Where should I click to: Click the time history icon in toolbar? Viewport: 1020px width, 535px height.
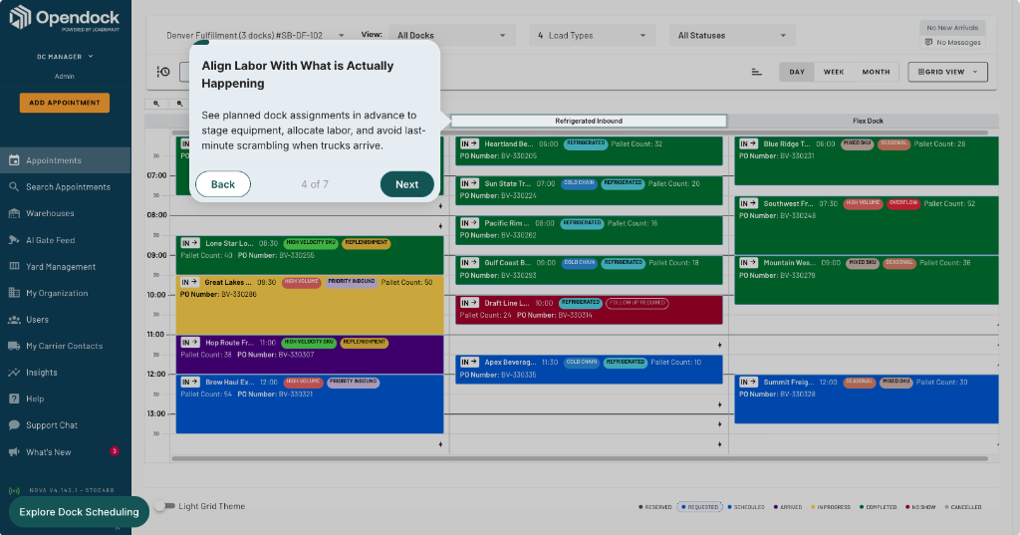163,72
